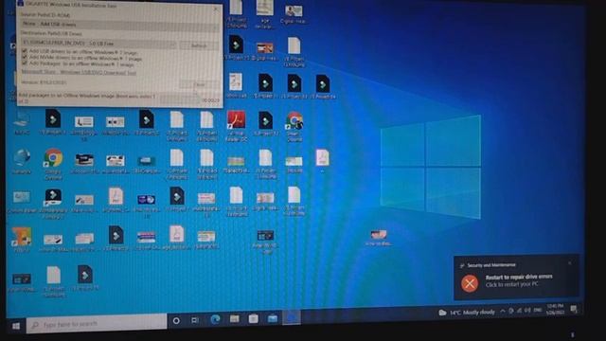Open the Action Center notifications icon
This screenshot has height=341, width=606.
[574, 309]
